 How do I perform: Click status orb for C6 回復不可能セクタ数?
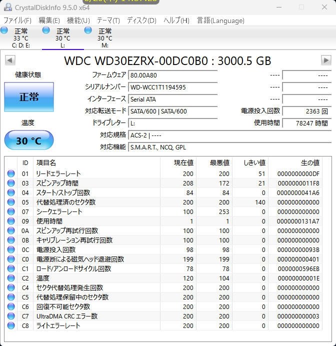tap(11, 306)
